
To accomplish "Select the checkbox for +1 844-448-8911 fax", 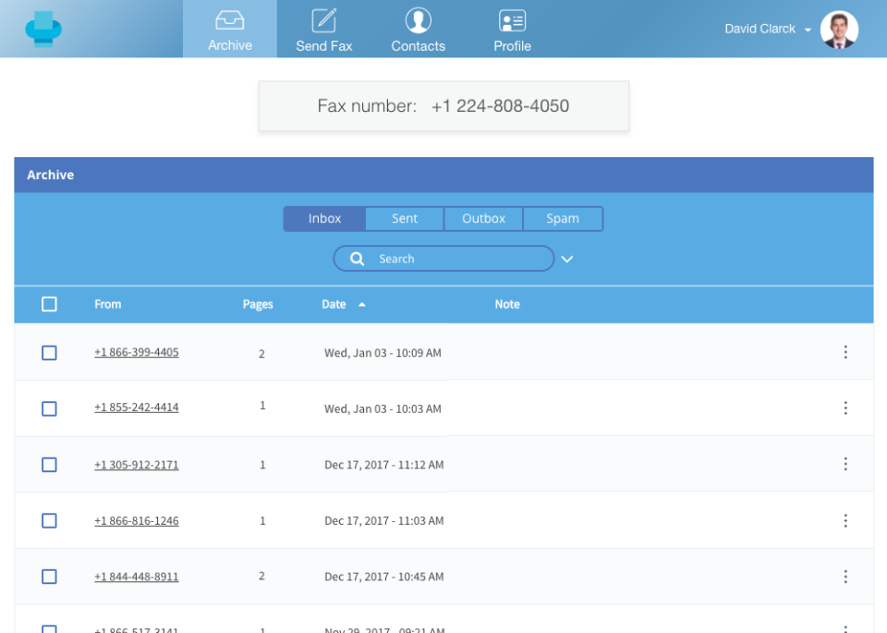I will (50, 577).
